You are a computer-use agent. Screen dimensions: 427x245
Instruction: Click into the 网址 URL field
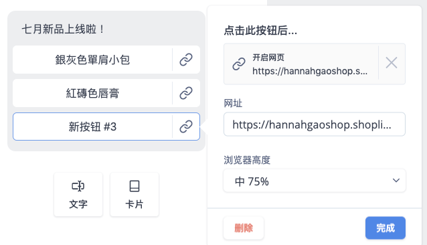coord(315,124)
